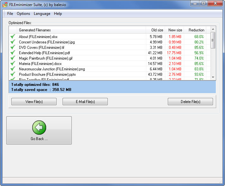225x186 pixels.
Task: Sort by New size column header
Action: (174, 30)
